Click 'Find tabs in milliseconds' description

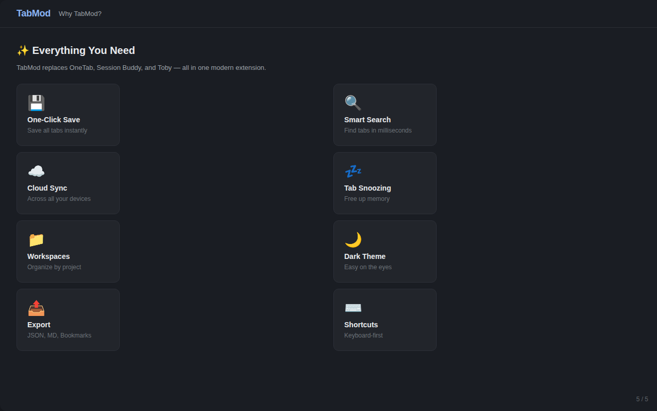378,130
